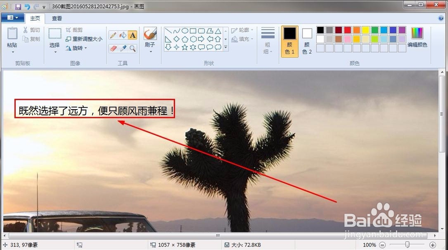Select the Magnifier tool
The height and width of the screenshot is (250, 448).
[133, 48]
